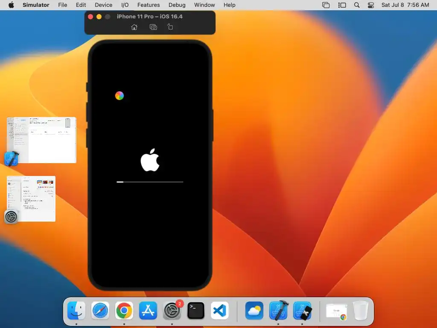The width and height of the screenshot is (437, 328).
Task: Open the I/O menu
Action: point(125,5)
